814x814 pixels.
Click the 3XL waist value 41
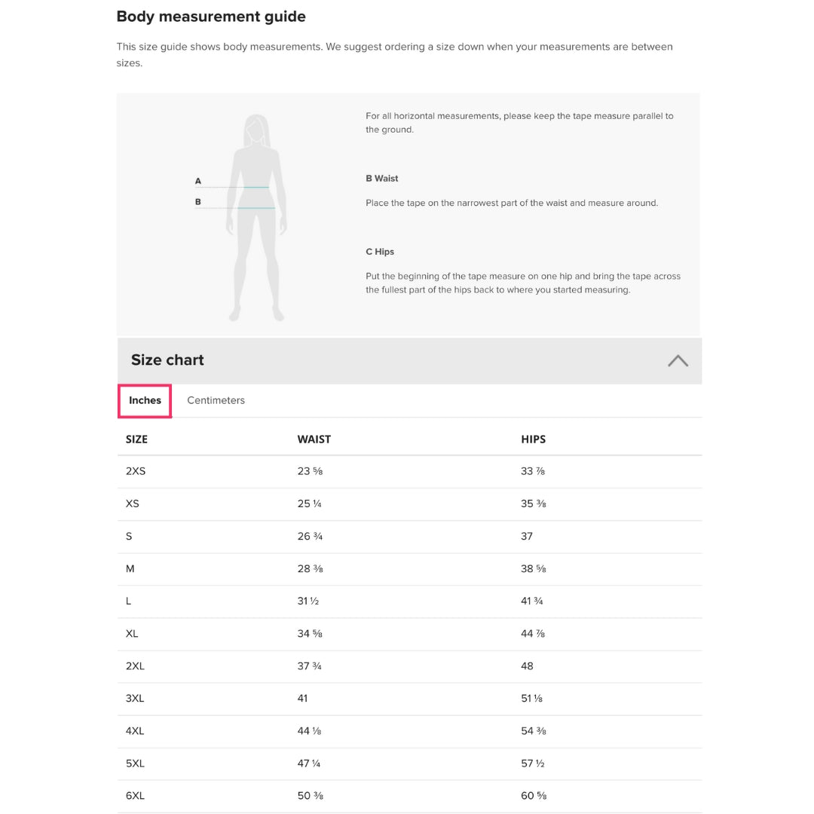pyautogui.click(x=302, y=698)
